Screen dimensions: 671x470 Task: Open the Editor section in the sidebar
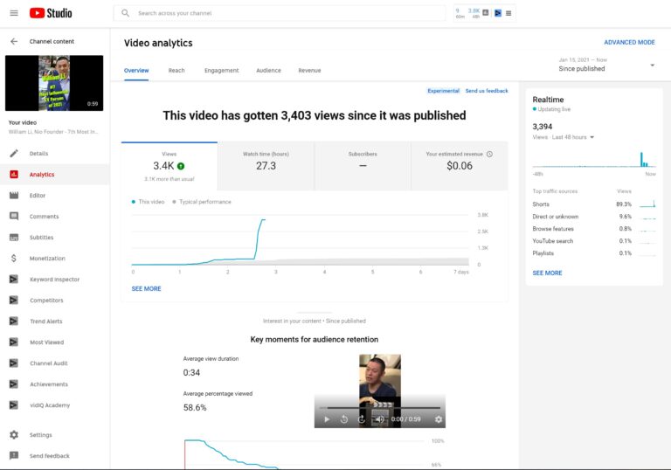point(38,196)
